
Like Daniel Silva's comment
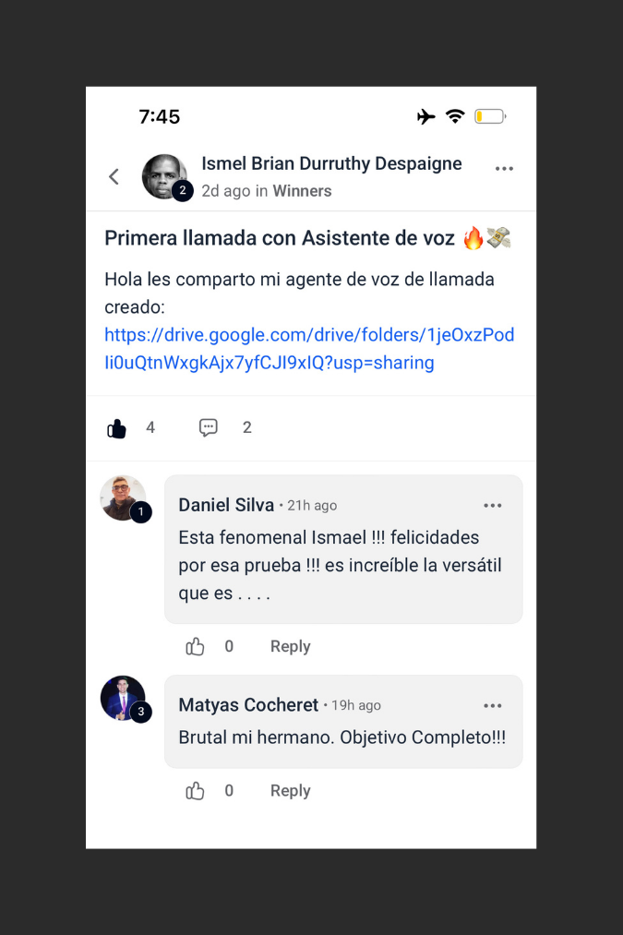click(x=196, y=647)
